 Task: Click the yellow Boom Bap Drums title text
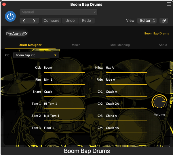point(157,33)
